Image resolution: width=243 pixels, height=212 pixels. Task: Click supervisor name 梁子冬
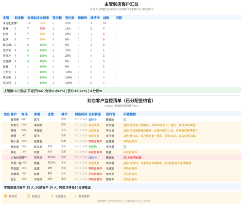tap(7, 50)
